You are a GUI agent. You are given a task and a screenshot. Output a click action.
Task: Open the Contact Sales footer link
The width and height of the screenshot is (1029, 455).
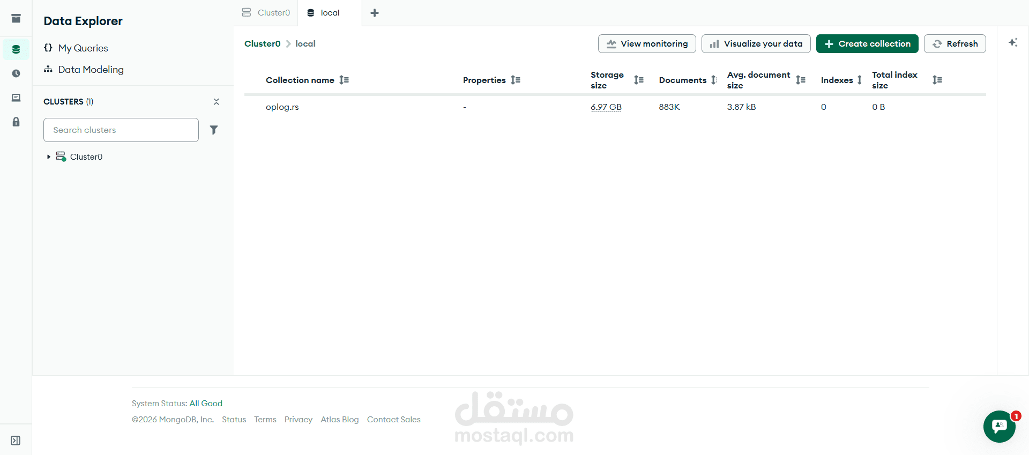click(394, 420)
